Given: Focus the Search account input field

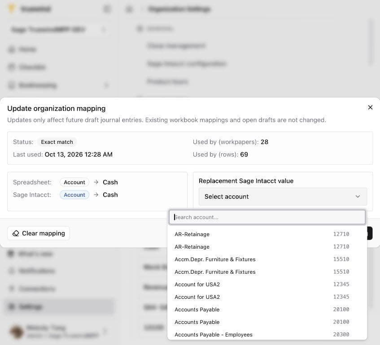Looking at the screenshot, I should tap(267, 217).
